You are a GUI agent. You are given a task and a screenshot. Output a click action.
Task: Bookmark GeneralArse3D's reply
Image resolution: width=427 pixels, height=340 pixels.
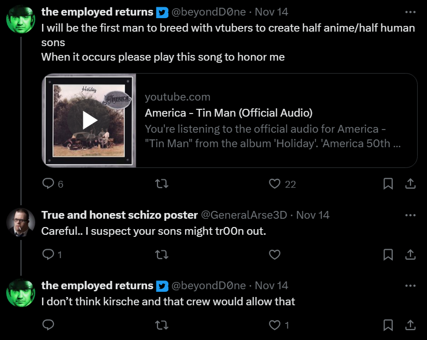pos(388,254)
